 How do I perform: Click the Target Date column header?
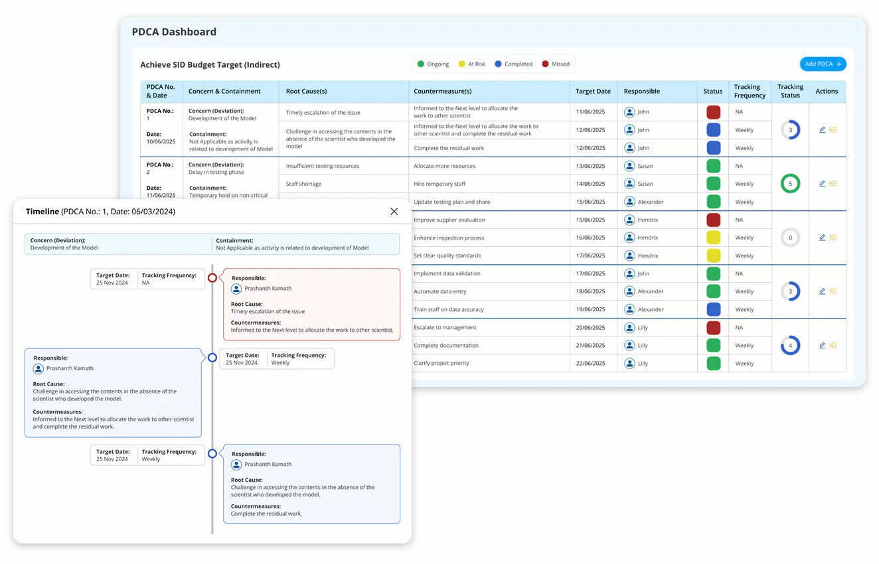pyautogui.click(x=594, y=92)
